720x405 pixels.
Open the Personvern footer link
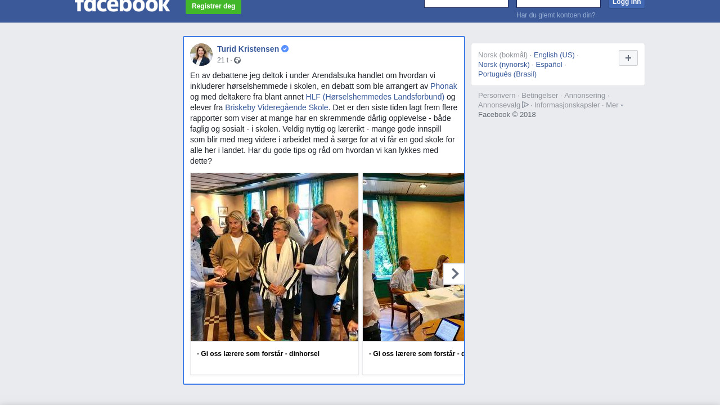tap(497, 95)
